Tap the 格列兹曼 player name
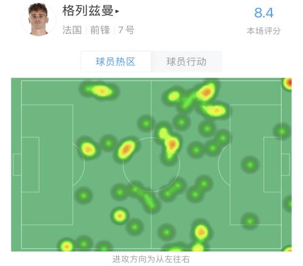Viewport: 303px width, 266px height. click(x=88, y=11)
